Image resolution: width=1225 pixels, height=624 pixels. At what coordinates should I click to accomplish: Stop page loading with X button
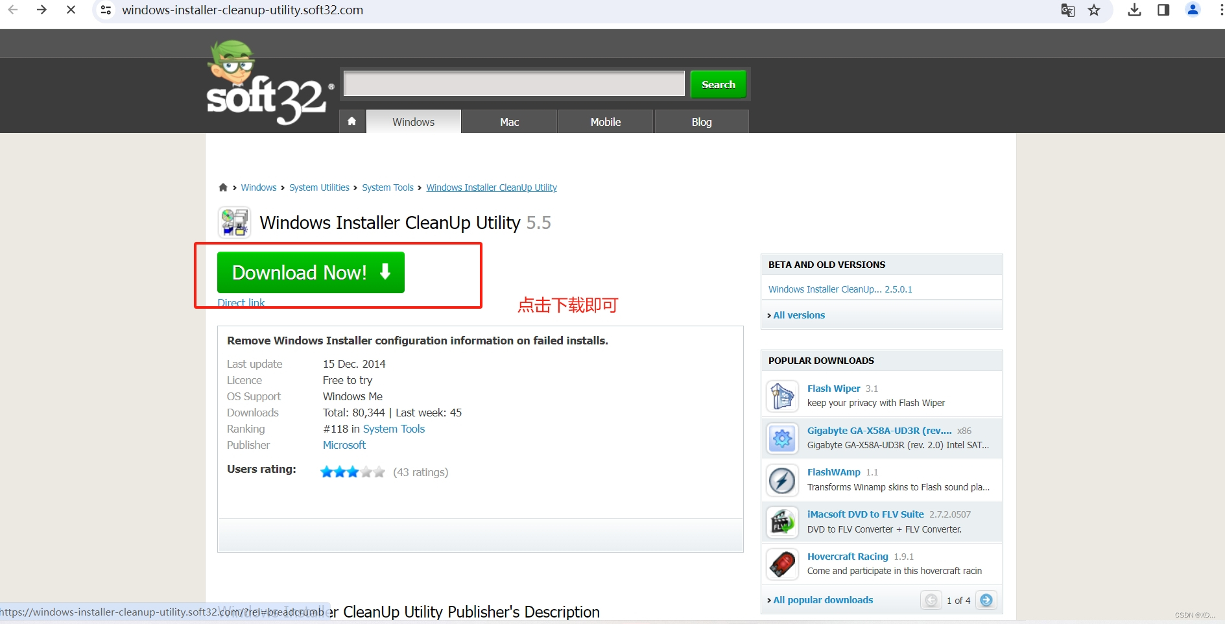pos(71,10)
